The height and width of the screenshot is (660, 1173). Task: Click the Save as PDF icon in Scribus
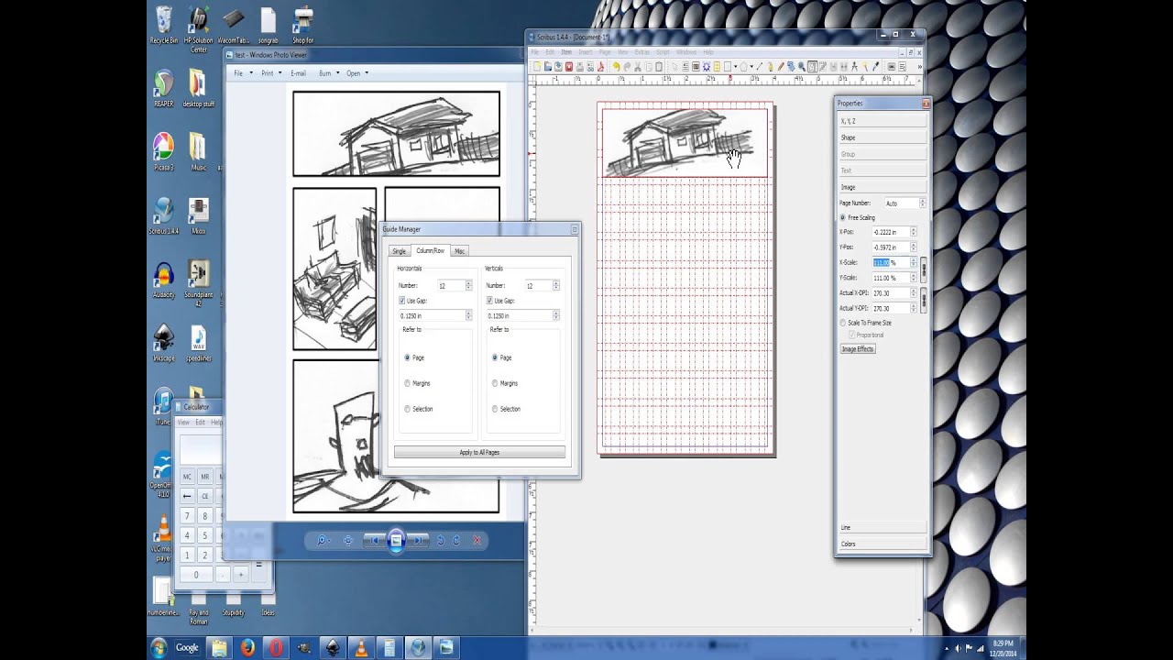(x=601, y=67)
